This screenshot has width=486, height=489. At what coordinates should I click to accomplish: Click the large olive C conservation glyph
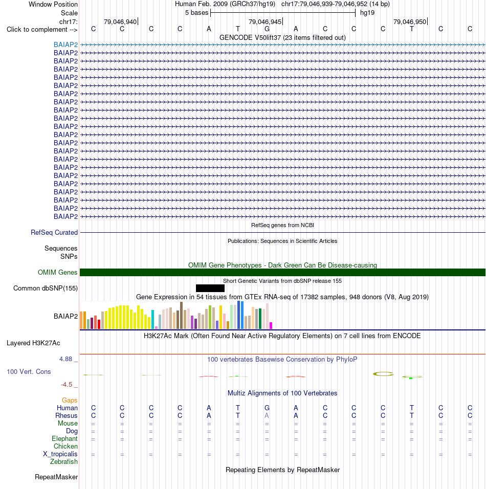[383, 373]
